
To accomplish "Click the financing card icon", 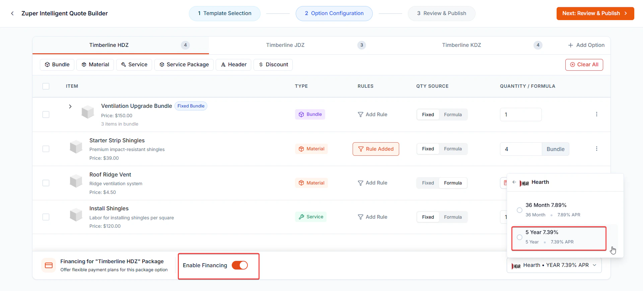I will [49, 265].
